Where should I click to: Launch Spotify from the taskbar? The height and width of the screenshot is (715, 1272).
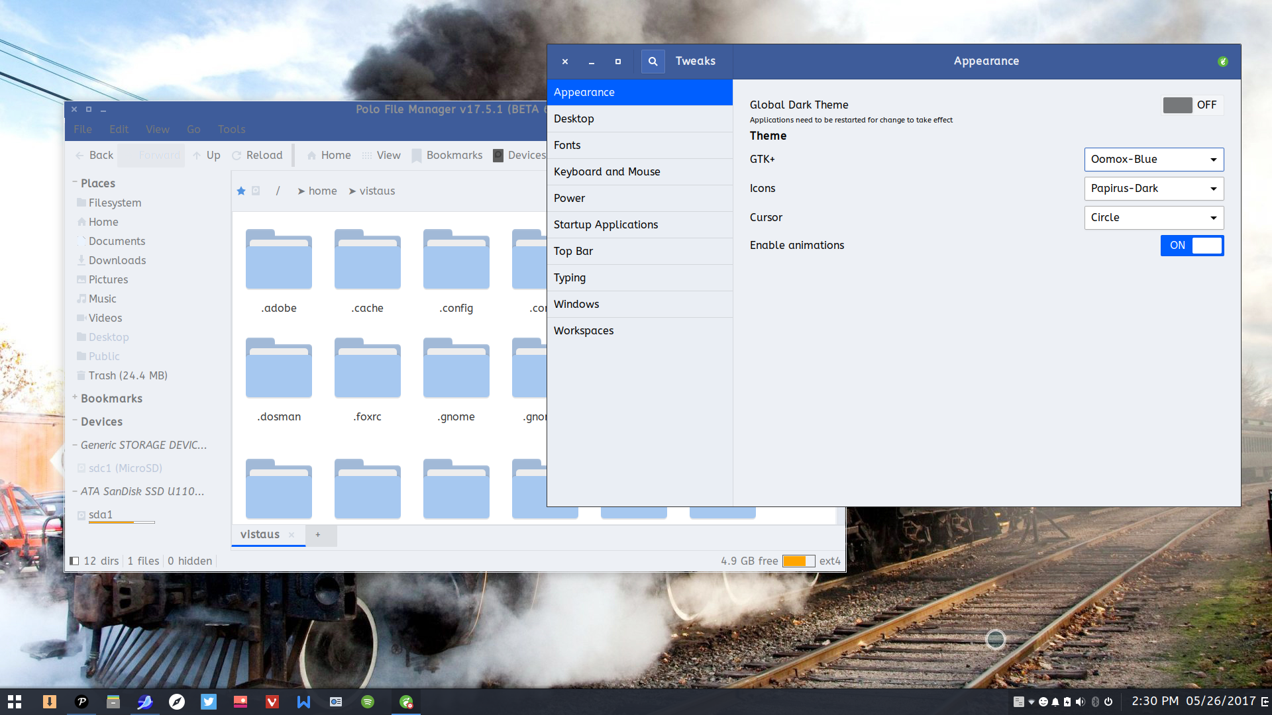pos(368,702)
